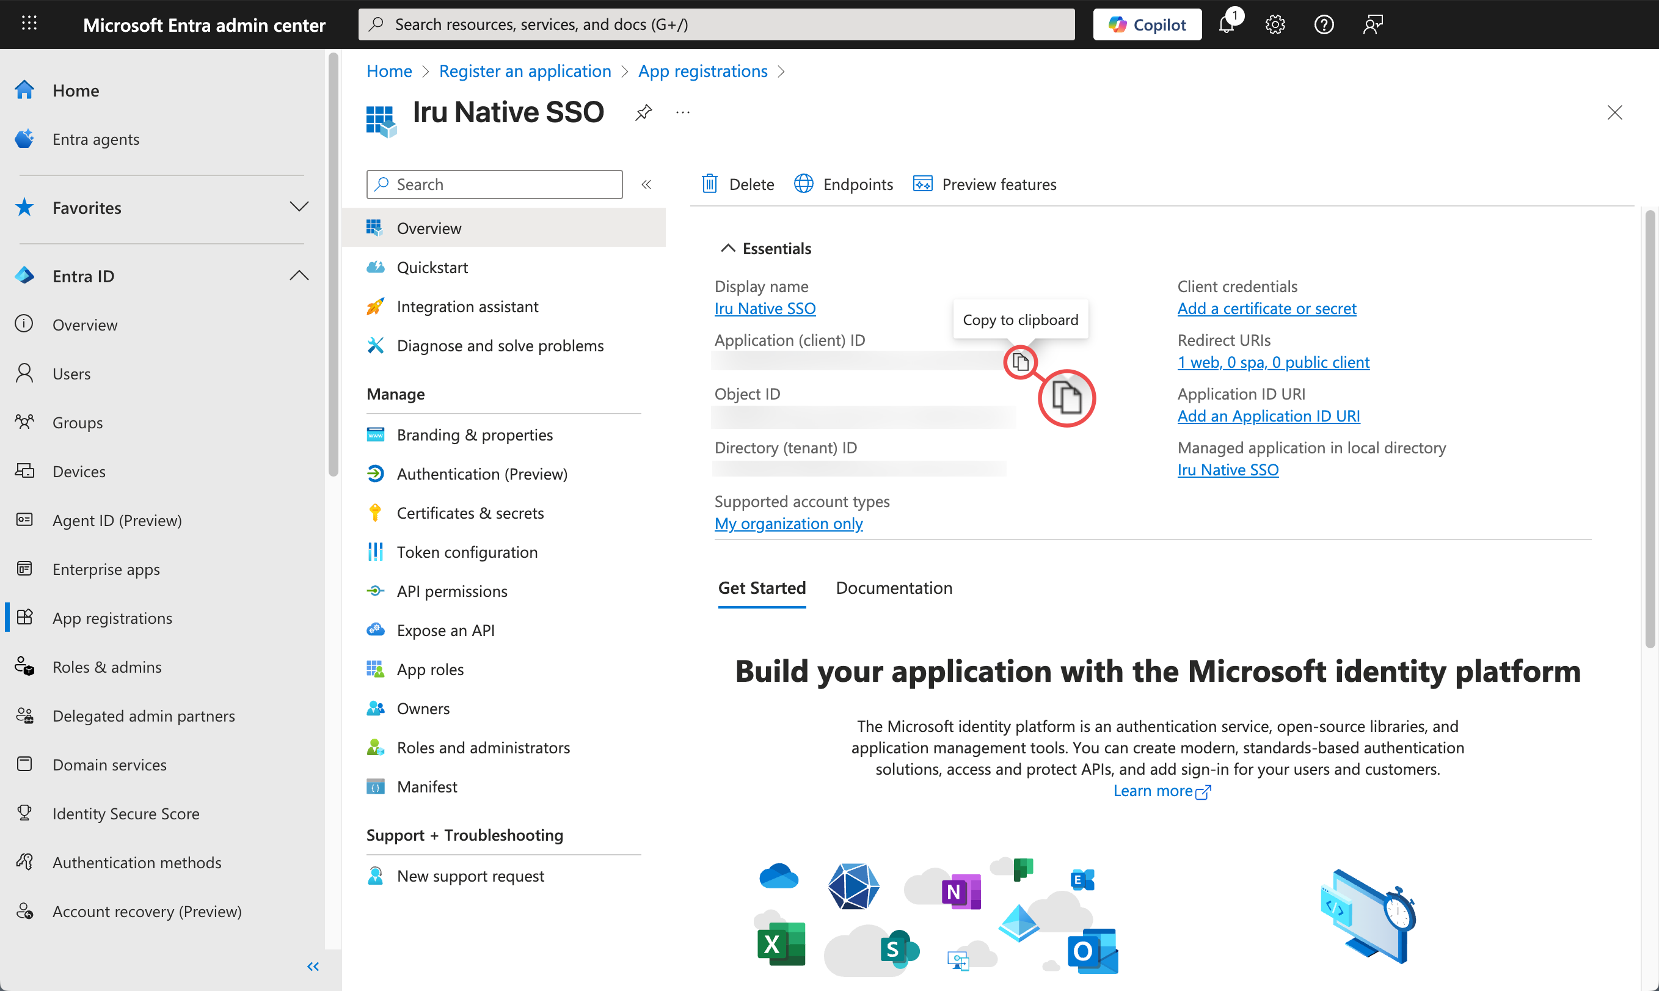This screenshot has width=1659, height=991.
Task: Open notifications bell
Action: coord(1227,24)
